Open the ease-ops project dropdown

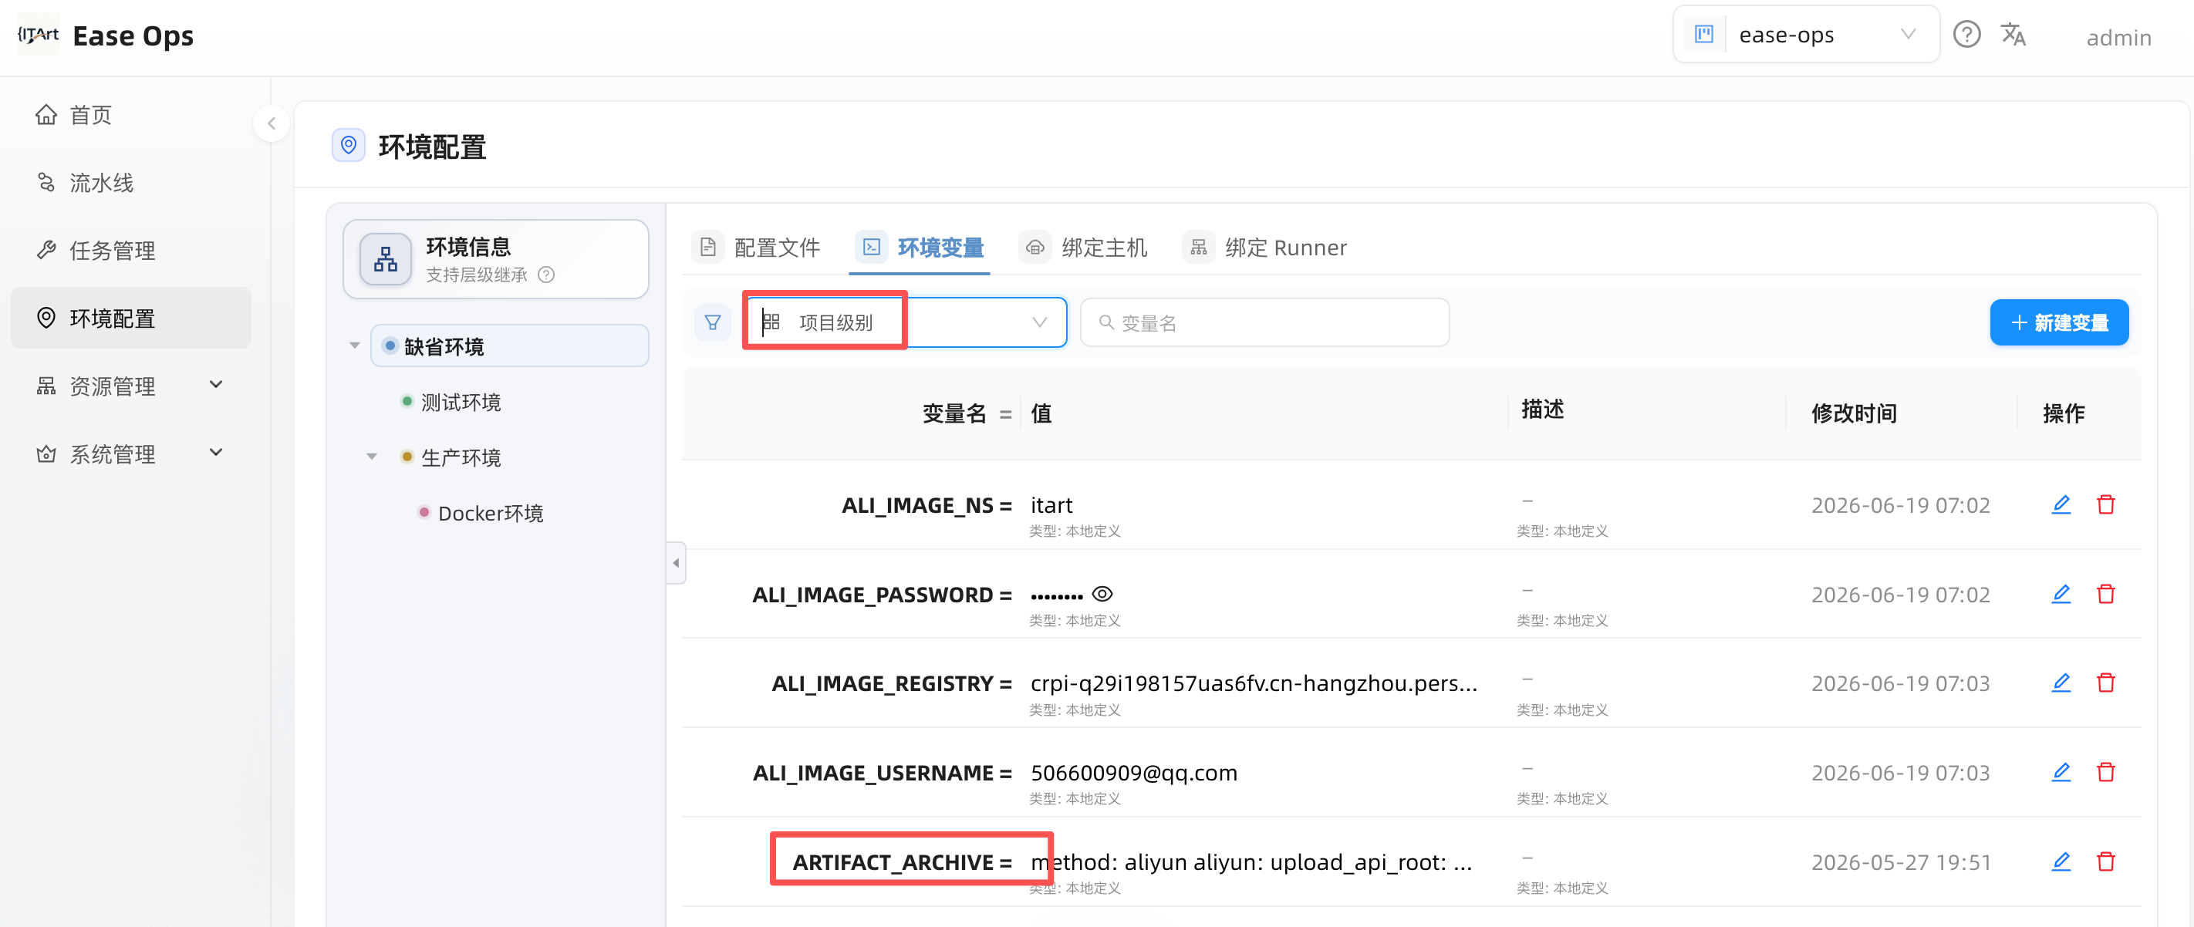pos(1807,35)
